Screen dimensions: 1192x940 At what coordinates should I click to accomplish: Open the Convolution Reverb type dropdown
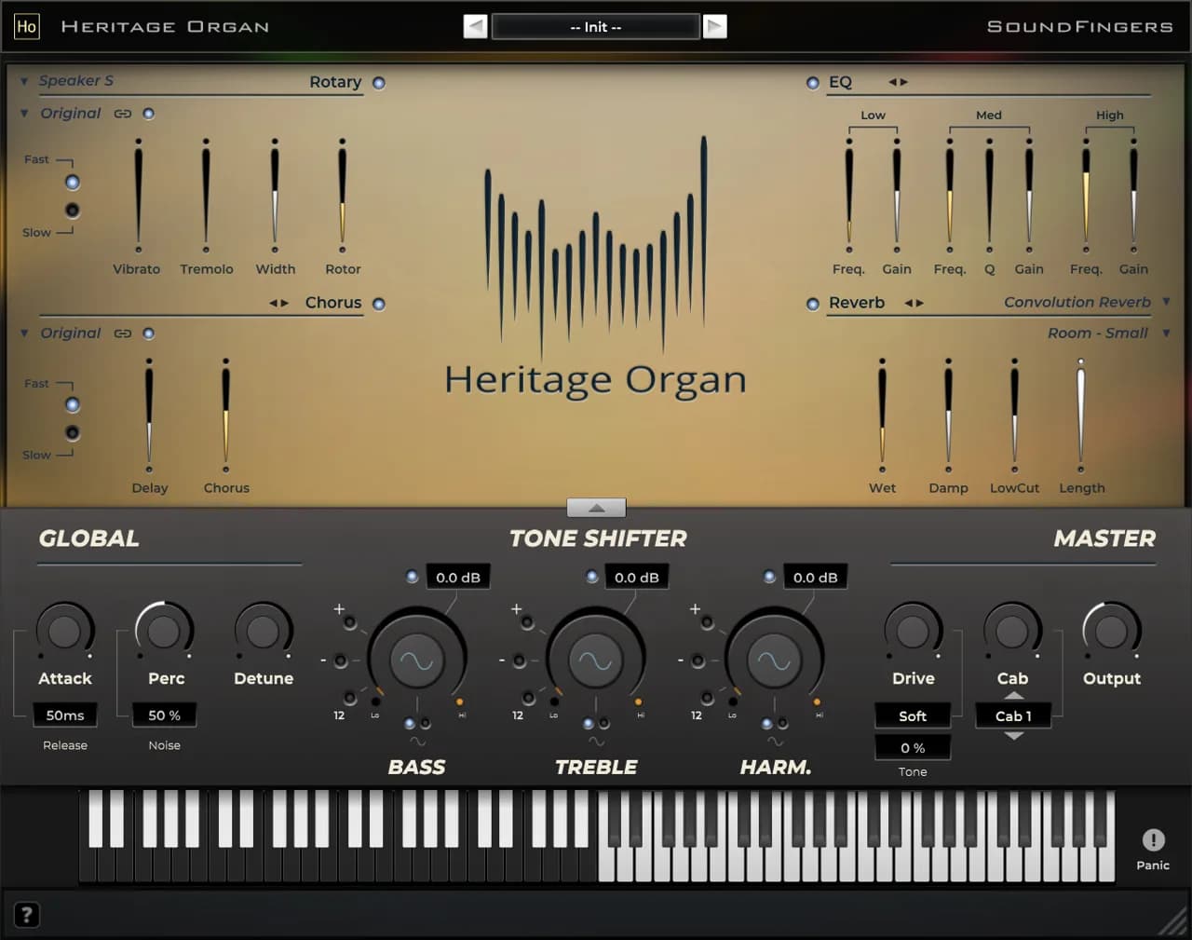point(1166,302)
